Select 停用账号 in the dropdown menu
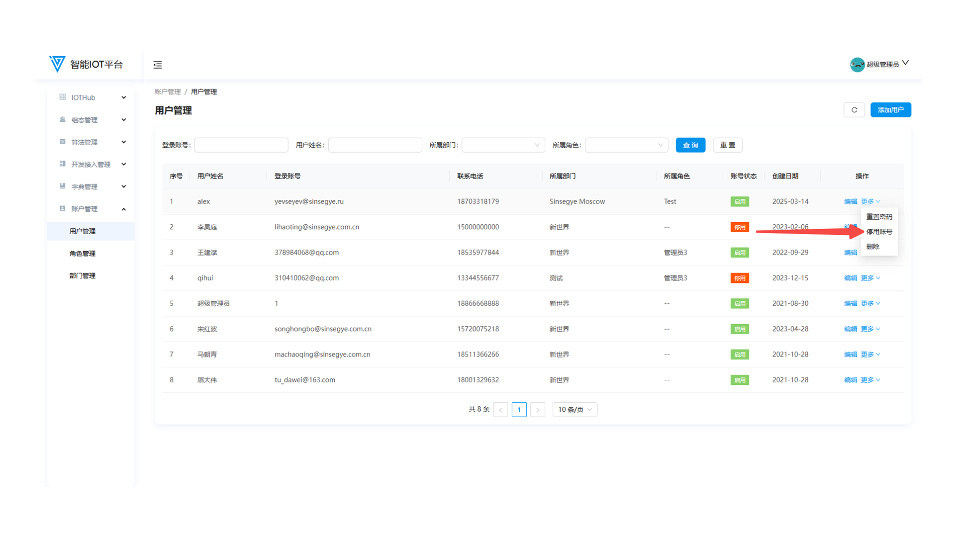This screenshot has height=537, width=955. (x=879, y=232)
